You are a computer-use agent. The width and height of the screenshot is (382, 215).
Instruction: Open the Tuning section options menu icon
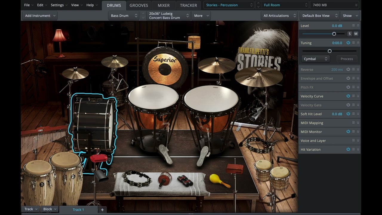[353, 43]
